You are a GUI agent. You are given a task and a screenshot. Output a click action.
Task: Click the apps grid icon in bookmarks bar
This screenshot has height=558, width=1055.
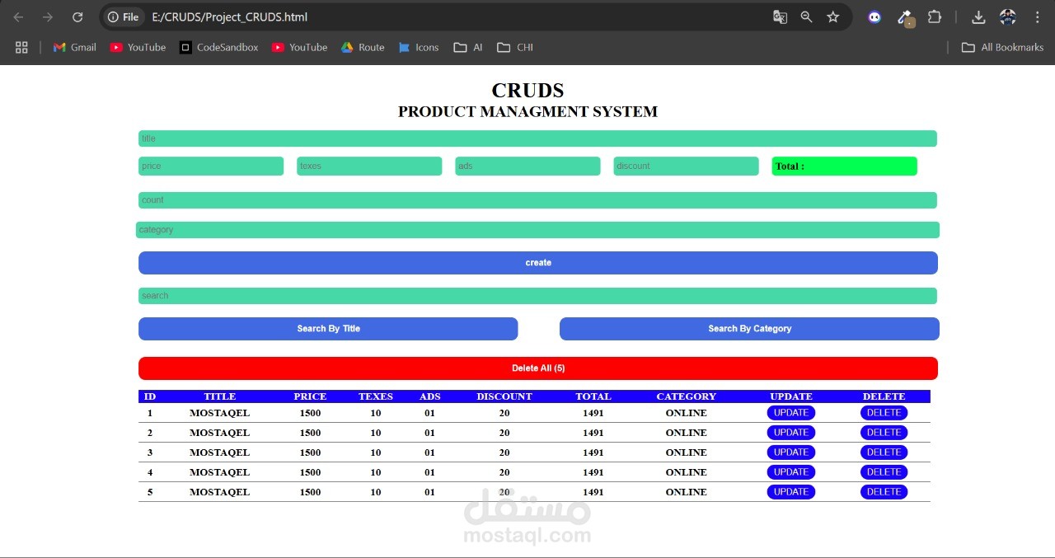[21, 47]
